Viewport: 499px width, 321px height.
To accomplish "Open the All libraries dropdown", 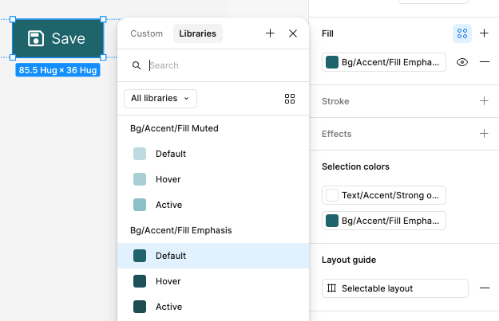I will 160,99.
